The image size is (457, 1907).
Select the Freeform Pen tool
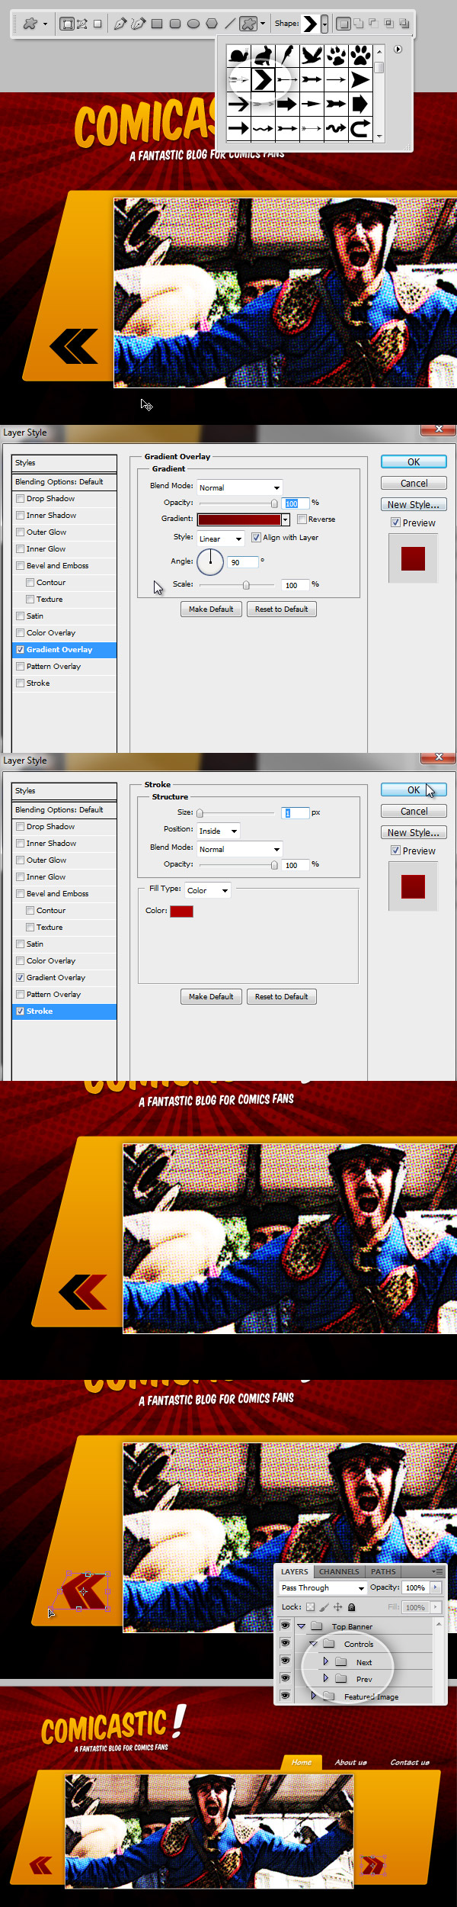[138, 24]
